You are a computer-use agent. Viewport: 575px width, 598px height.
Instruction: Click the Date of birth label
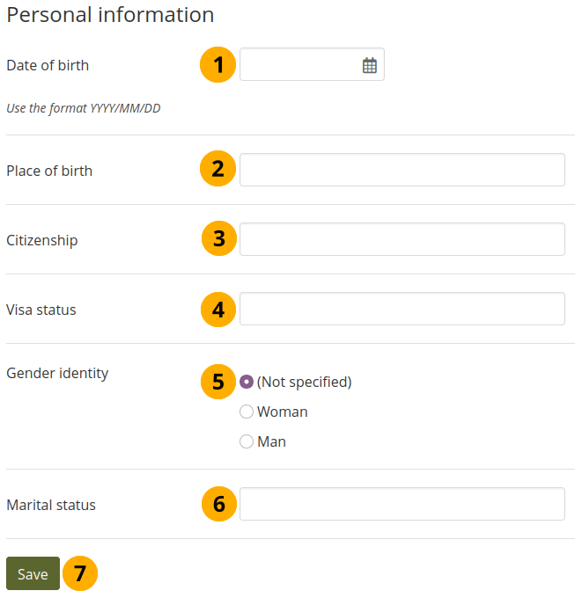coord(48,65)
